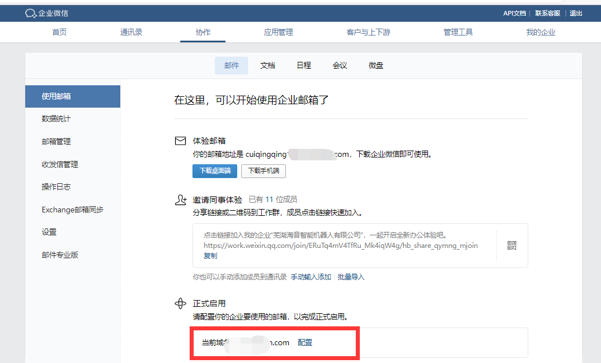Open 应用管理 in the top navigation
Viewport: 601px width, 363px height.
pos(278,32)
